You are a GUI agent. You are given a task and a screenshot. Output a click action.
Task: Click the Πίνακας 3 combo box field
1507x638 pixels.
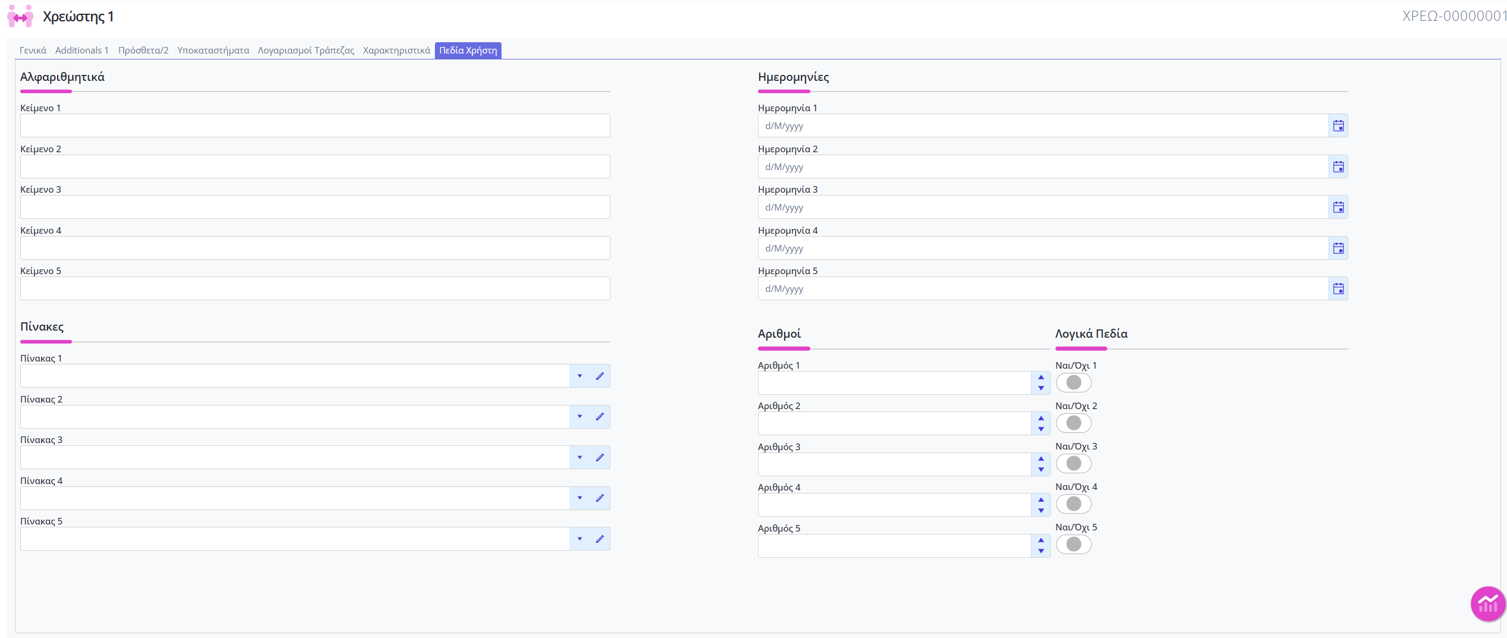[295, 457]
